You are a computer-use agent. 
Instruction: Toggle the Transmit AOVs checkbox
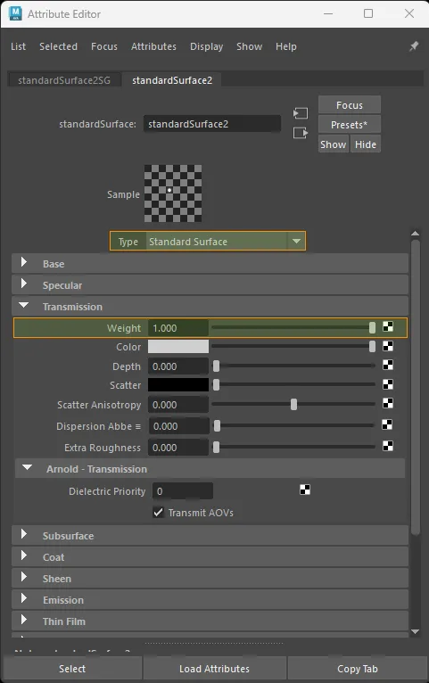tap(158, 512)
